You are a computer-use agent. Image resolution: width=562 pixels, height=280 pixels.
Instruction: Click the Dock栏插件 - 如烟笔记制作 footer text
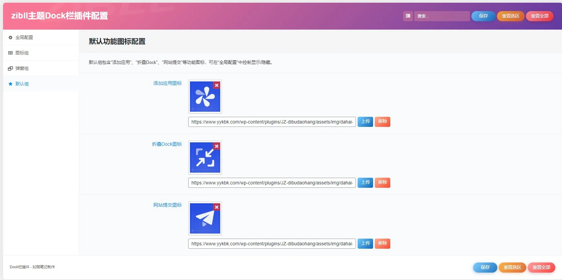32,267
